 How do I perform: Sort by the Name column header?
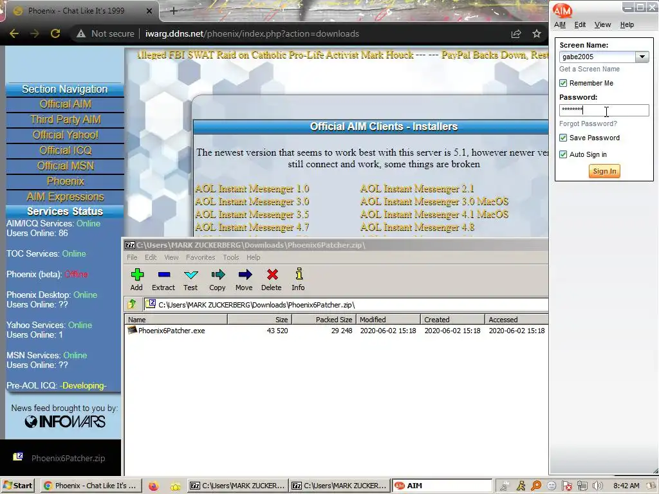[176, 319]
